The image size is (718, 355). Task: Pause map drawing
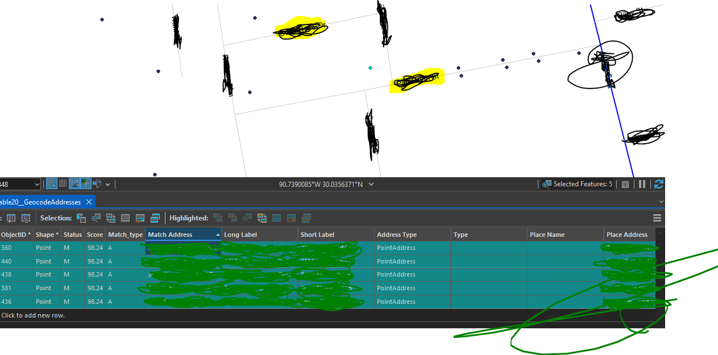click(642, 184)
